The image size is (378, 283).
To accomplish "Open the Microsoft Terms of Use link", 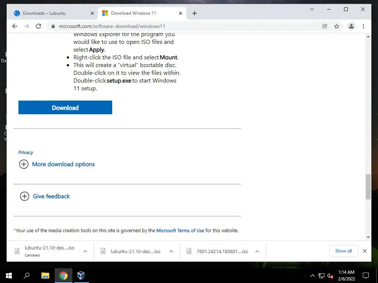I will [x=180, y=230].
